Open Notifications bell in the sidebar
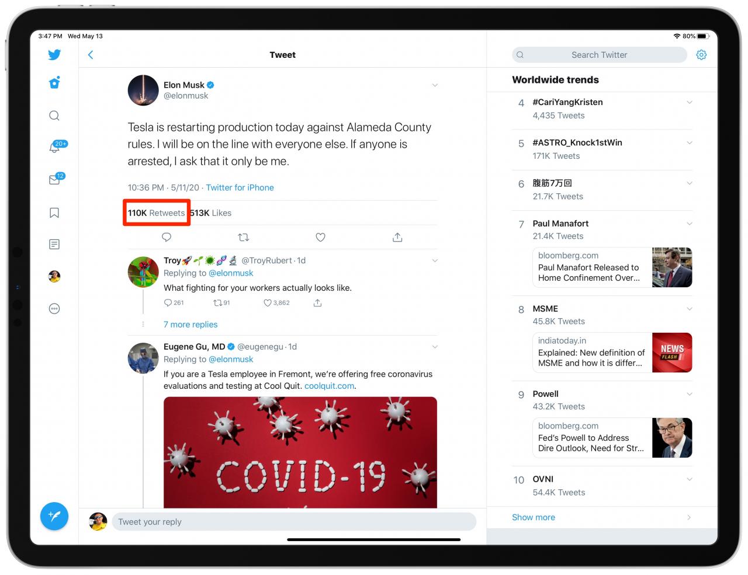Viewport: 748px width, 575px height. [x=54, y=148]
